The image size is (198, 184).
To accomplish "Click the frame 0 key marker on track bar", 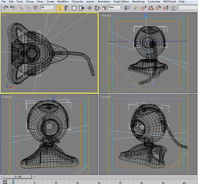I will (x=13, y=182).
